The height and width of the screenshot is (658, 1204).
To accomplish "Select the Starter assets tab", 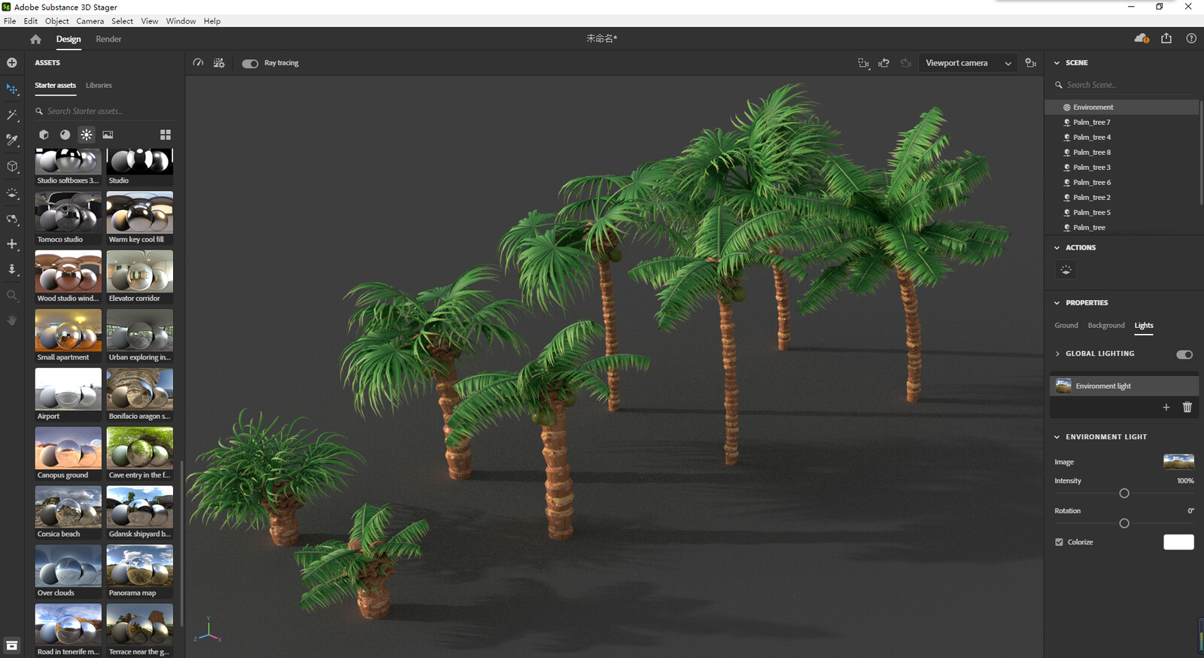I will pos(55,86).
